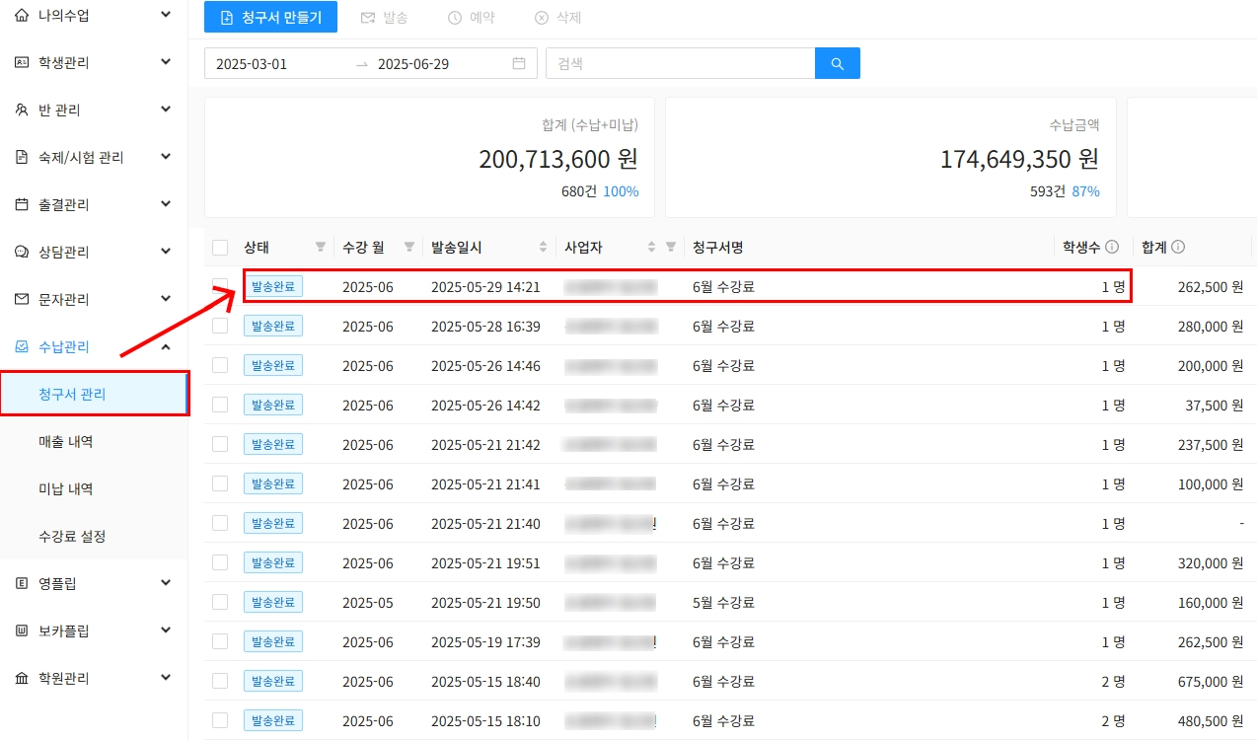The width and height of the screenshot is (1257, 741).
Task: Go to 미납 내역 submenu item
Action: pyautogui.click(x=65, y=488)
